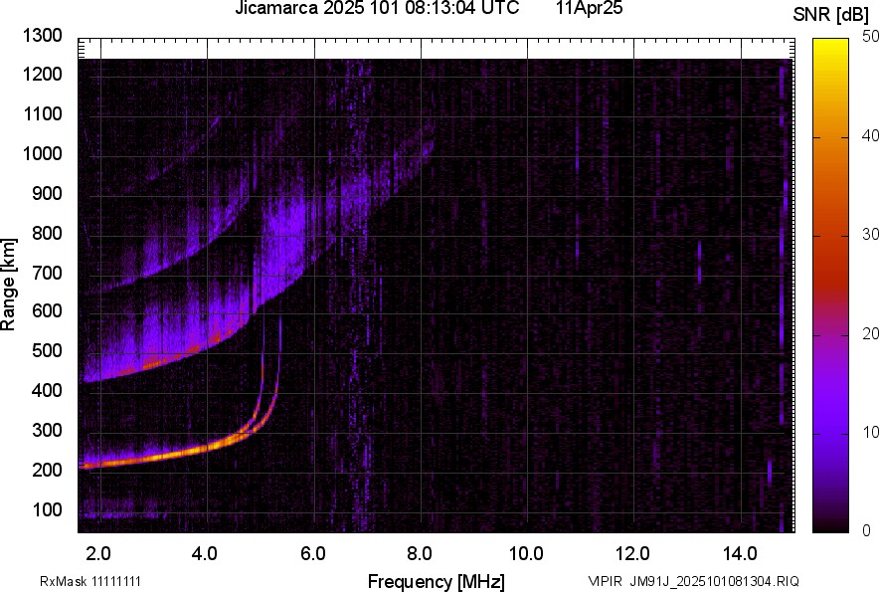Screen dimensions: 879x592
Task: Click the range tick label '700'
Action: [47, 273]
